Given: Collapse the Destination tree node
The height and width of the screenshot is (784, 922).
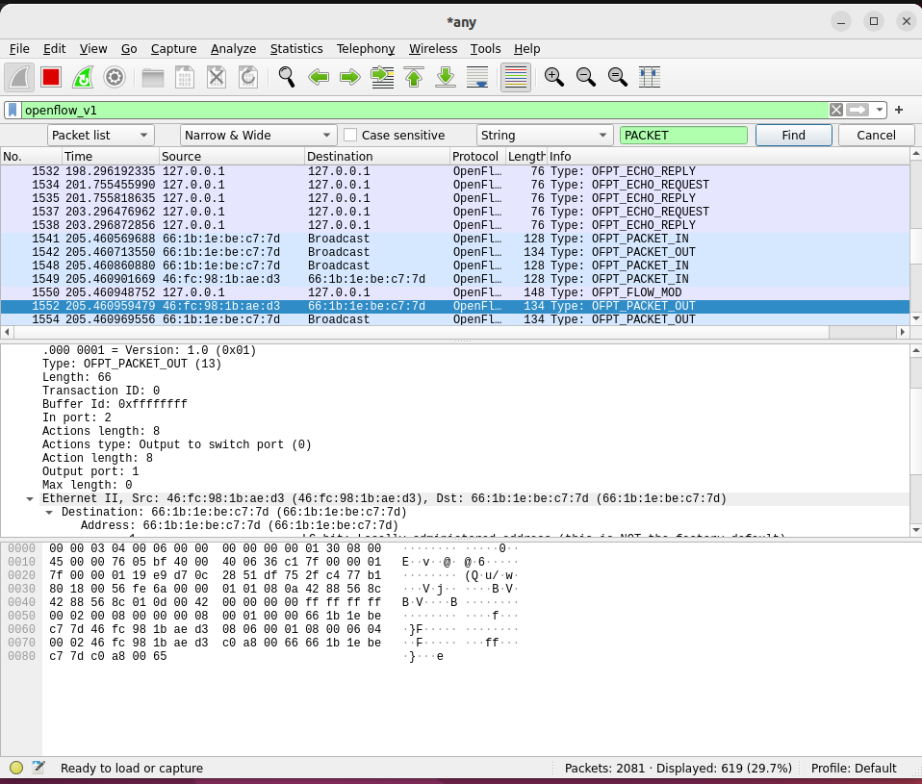Looking at the screenshot, I should tap(49, 513).
